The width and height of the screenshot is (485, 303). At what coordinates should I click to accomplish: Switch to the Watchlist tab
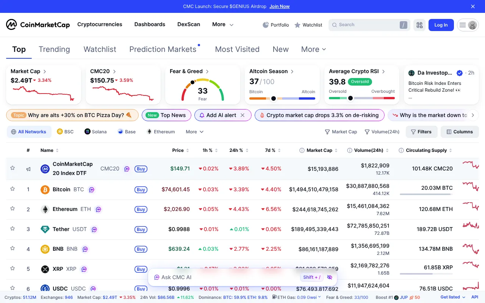click(100, 49)
